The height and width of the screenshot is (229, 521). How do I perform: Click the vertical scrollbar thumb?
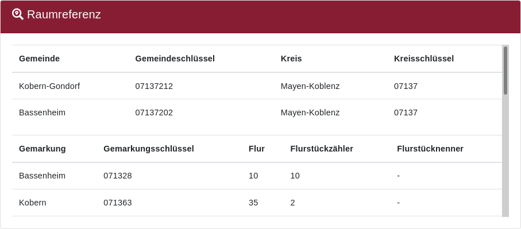(x=505, y=71)
